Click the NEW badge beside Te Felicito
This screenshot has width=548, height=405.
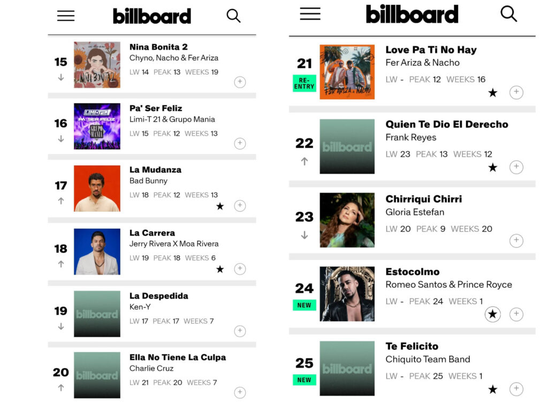[x=304, y=380]
